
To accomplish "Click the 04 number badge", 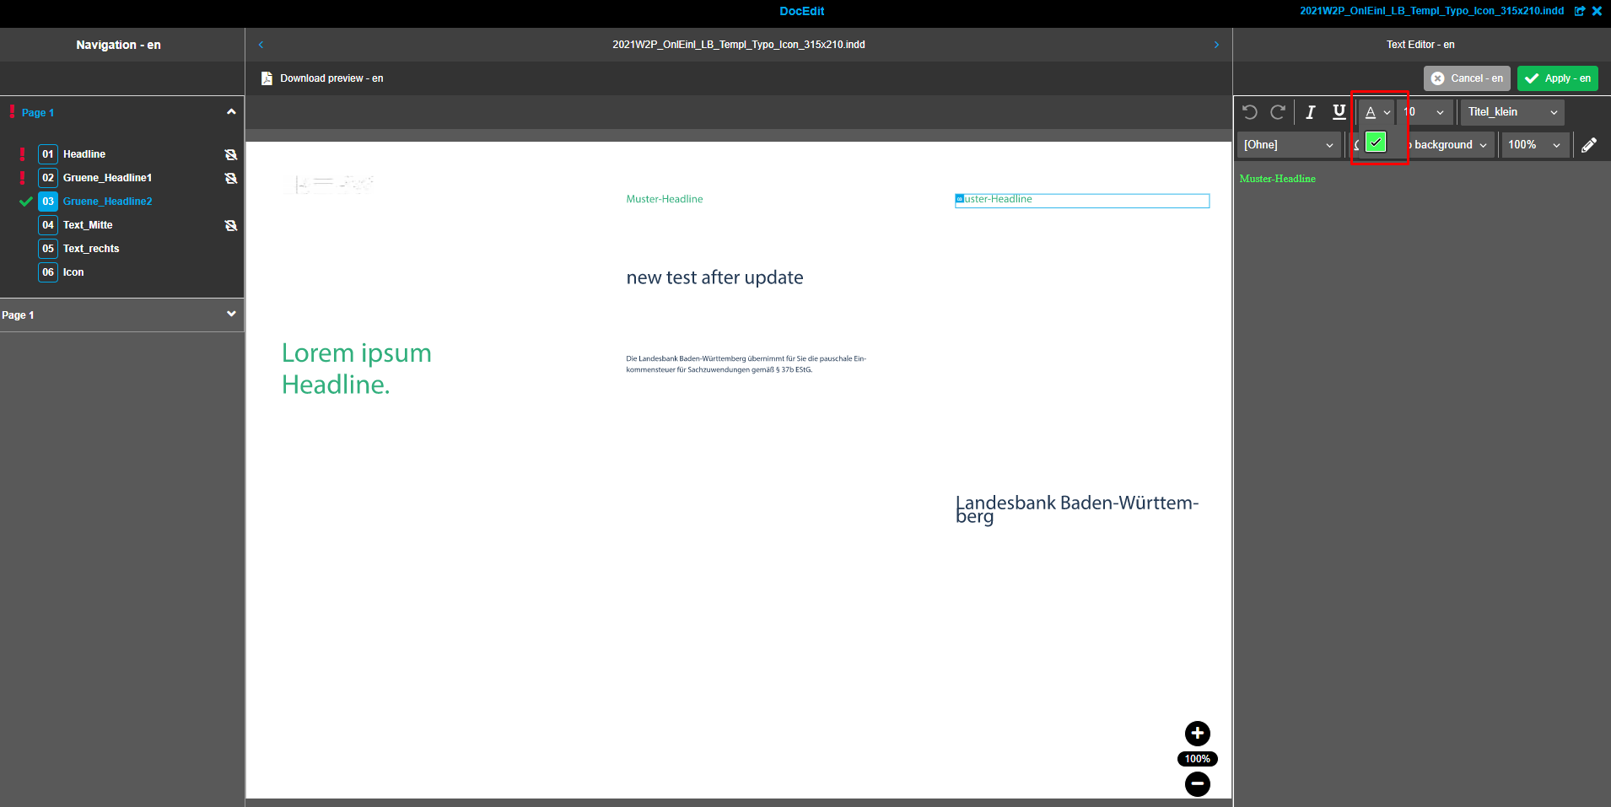I will point(48,225).
